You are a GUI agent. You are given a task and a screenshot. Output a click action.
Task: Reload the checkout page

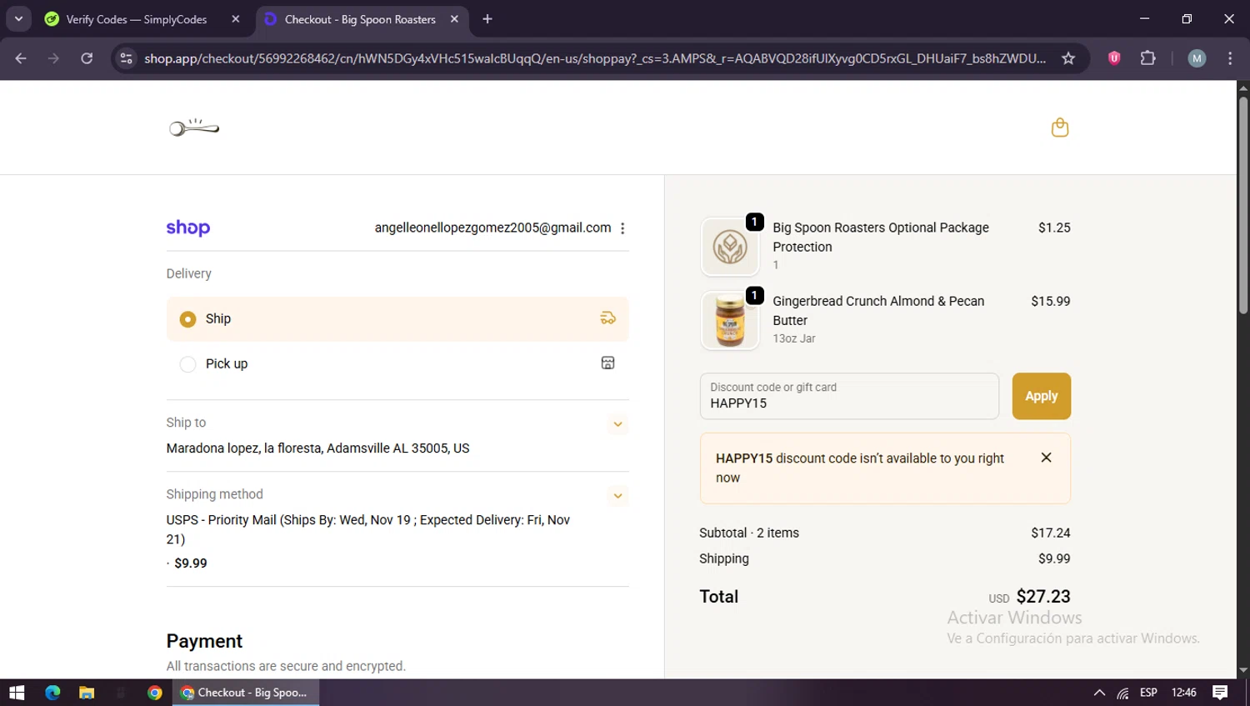87,58
